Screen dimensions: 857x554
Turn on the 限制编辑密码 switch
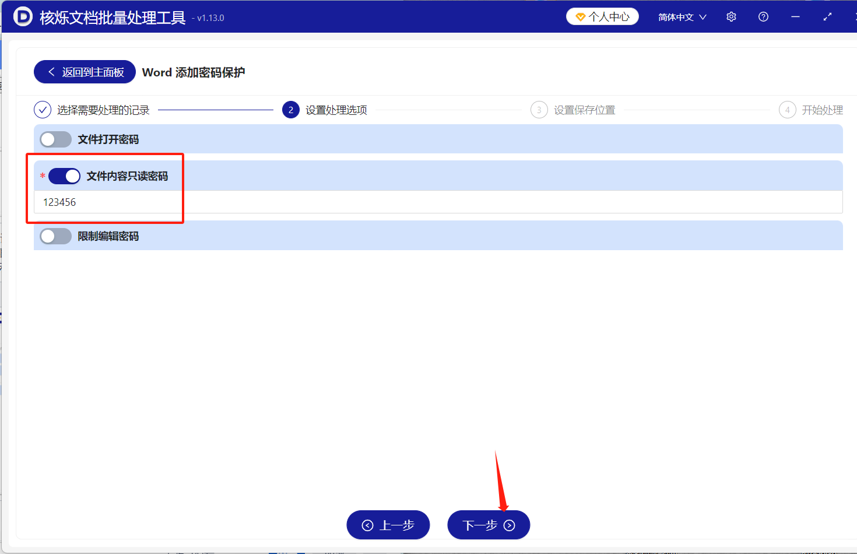point(55,236)
